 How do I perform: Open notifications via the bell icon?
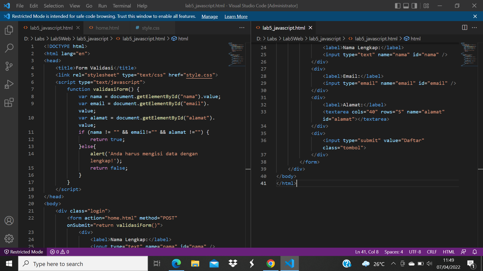[x=475, y=252]
